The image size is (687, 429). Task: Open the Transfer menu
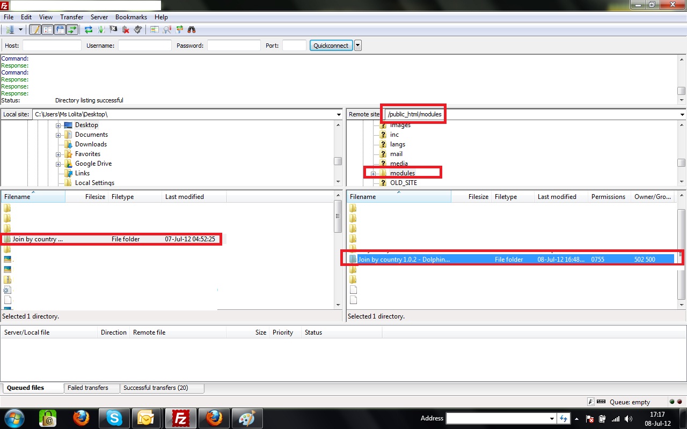click(x=71, y=17)
